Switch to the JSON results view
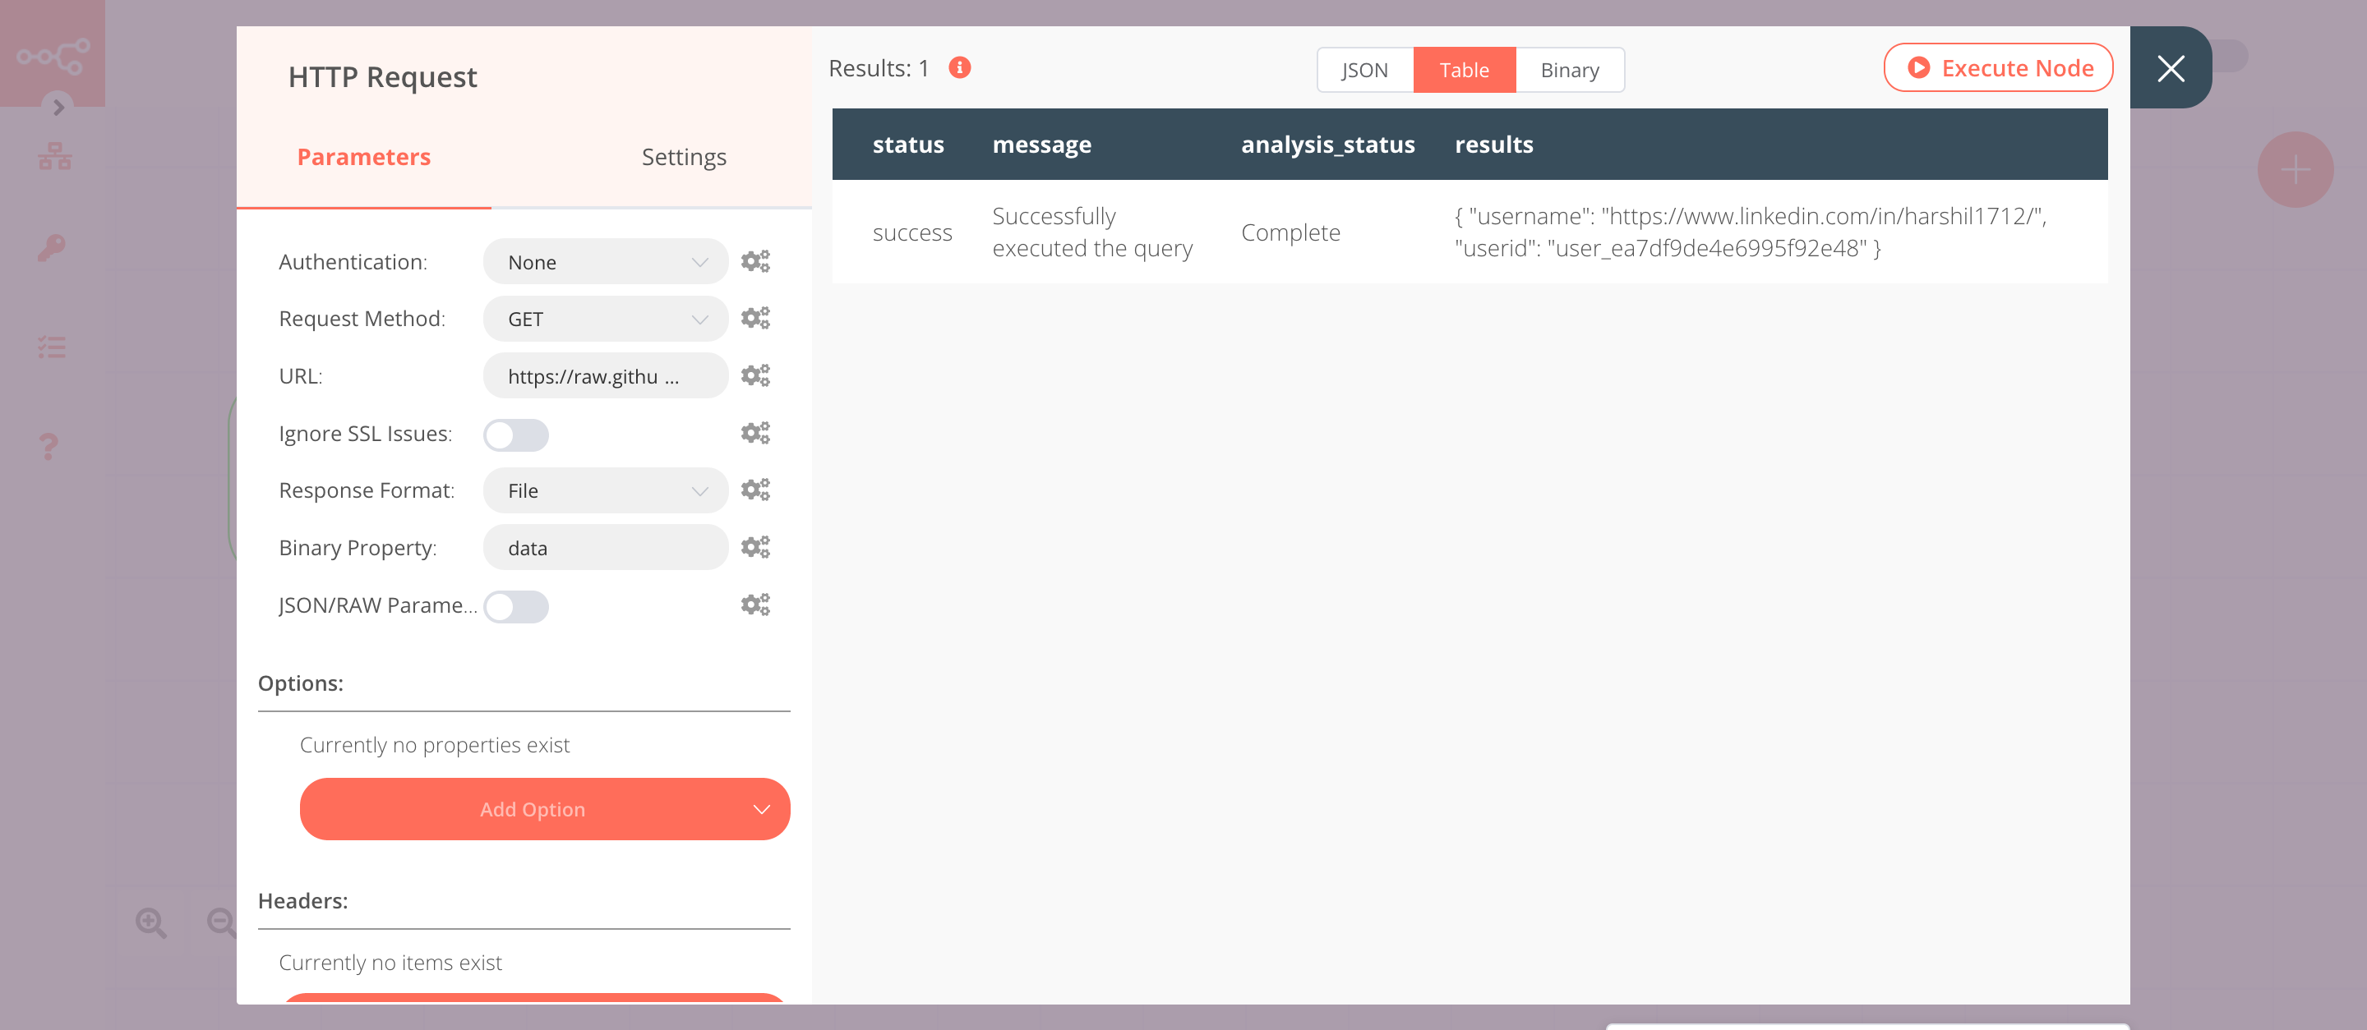2367x1030 pixels. point(1364,69)
